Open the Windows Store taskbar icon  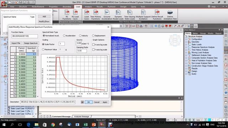click(x=45, y=124)
